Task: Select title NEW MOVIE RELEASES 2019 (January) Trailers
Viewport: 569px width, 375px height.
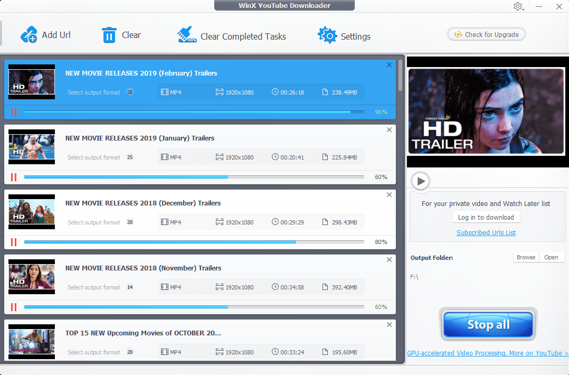Action: (140, 138)
